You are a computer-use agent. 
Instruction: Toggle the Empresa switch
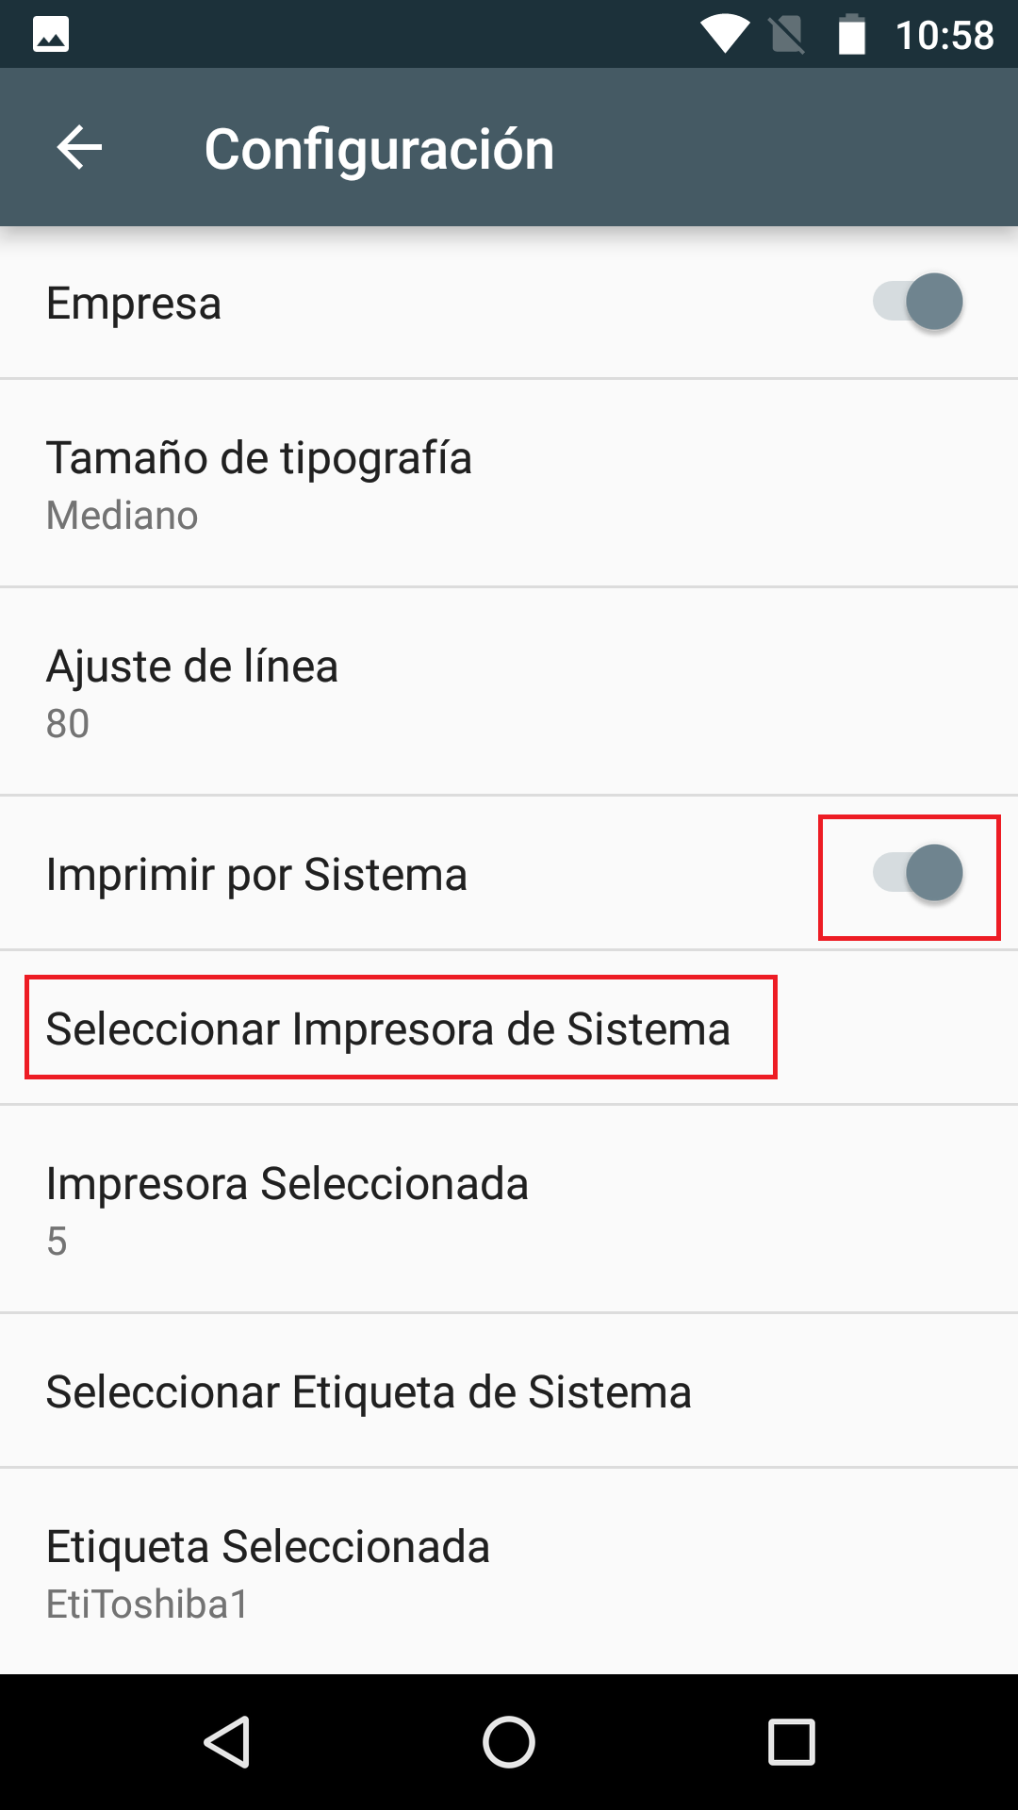click(x=918, y=302)
